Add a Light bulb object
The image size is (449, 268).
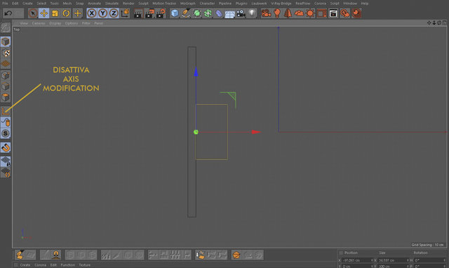coord(252,13)
